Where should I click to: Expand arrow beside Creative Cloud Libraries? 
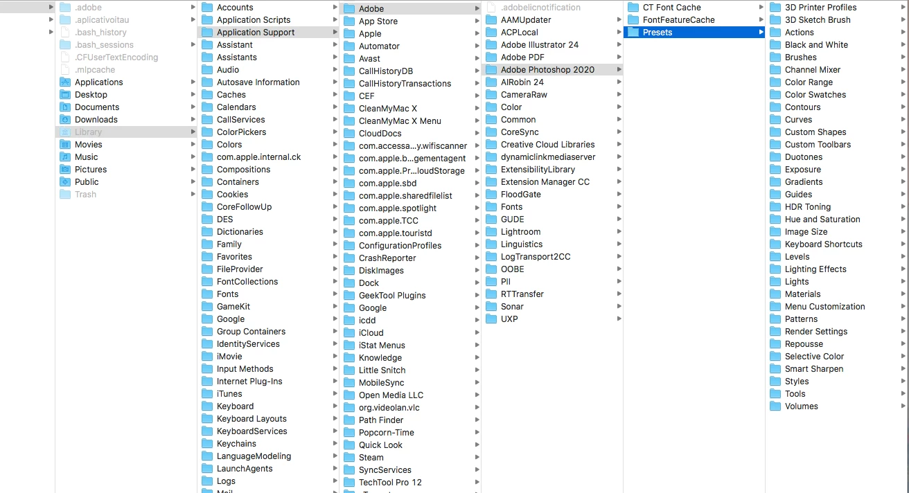point(619,145)
